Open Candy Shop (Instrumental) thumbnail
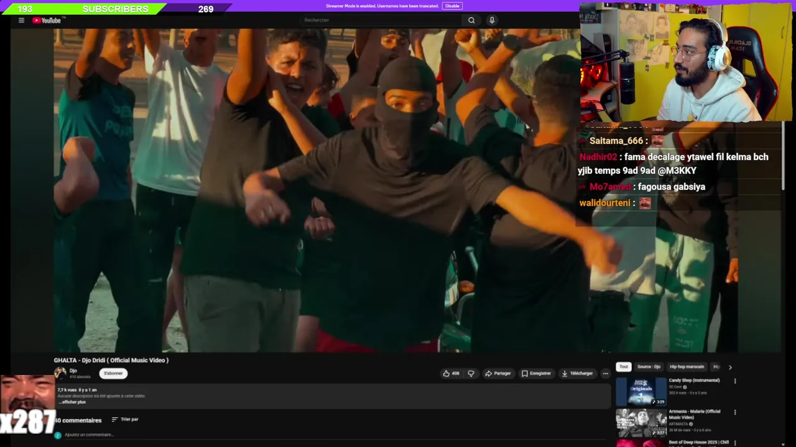The height and width of the screenshot is (447, 796). click(x=641, y=391)
